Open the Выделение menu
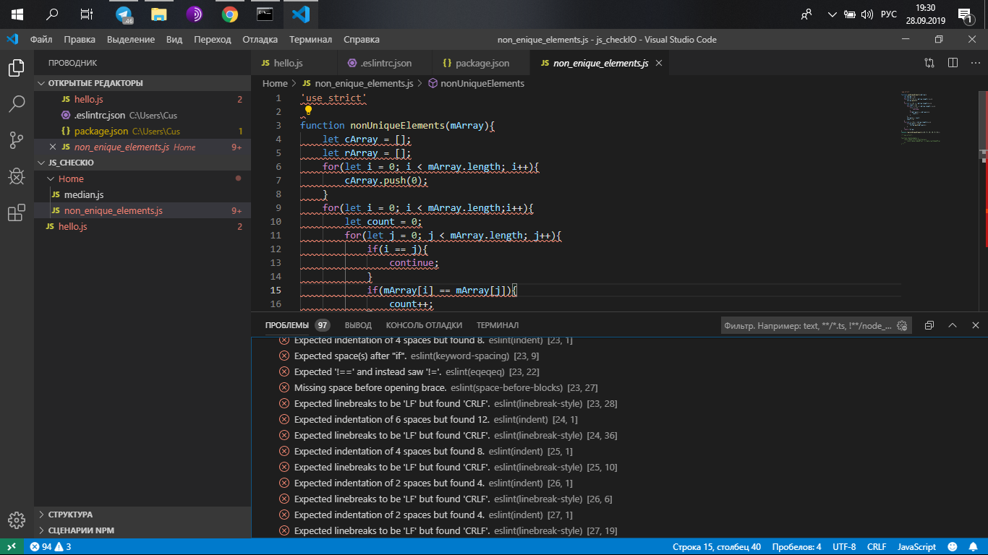This screenshot has height=555, width=988. [x=131, y=40]
